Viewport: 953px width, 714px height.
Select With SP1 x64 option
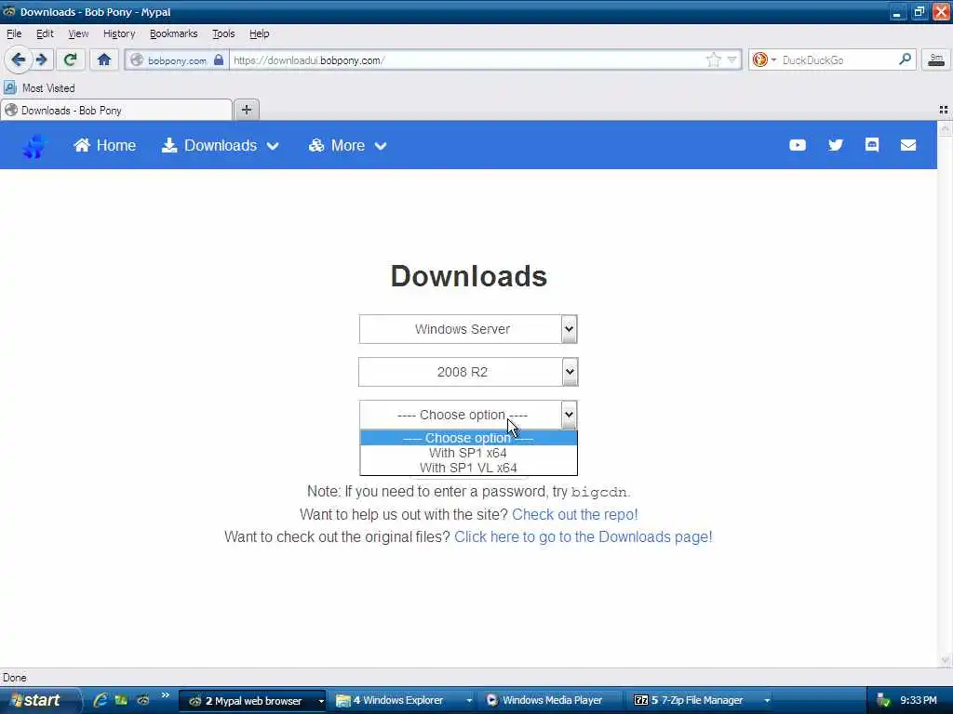(x=469, y=453)
